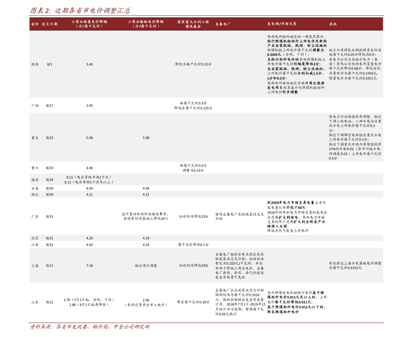Click the 工商业输配电价降幅 column header
The image size is (413, 337).
point(146,24)
